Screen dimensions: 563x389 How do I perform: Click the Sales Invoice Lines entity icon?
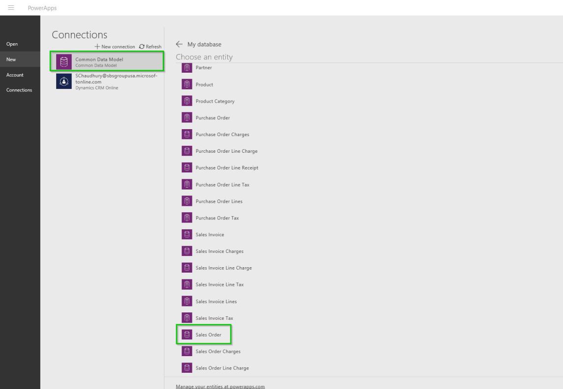[x=187, y=301]
